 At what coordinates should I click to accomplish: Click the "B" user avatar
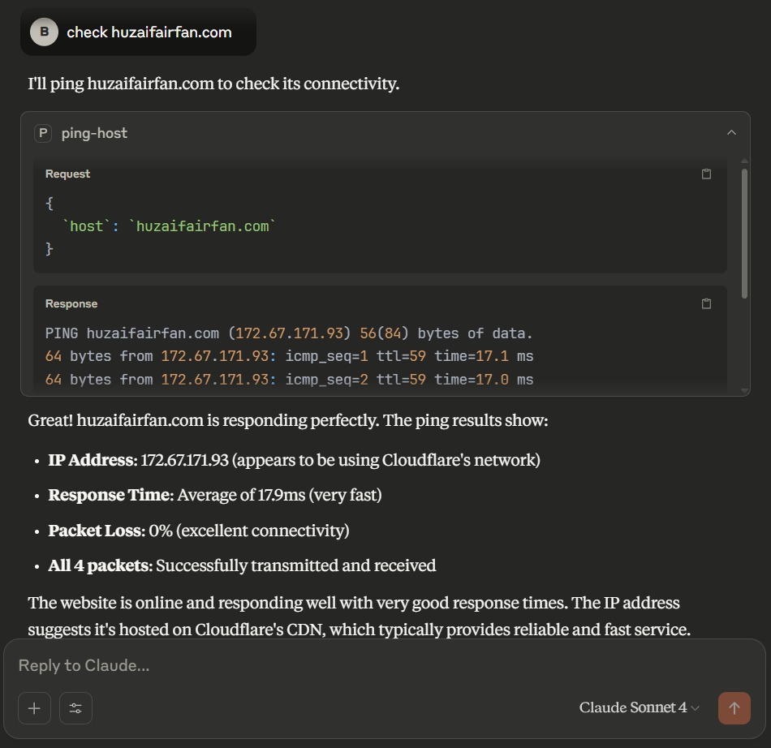[44, 32]
